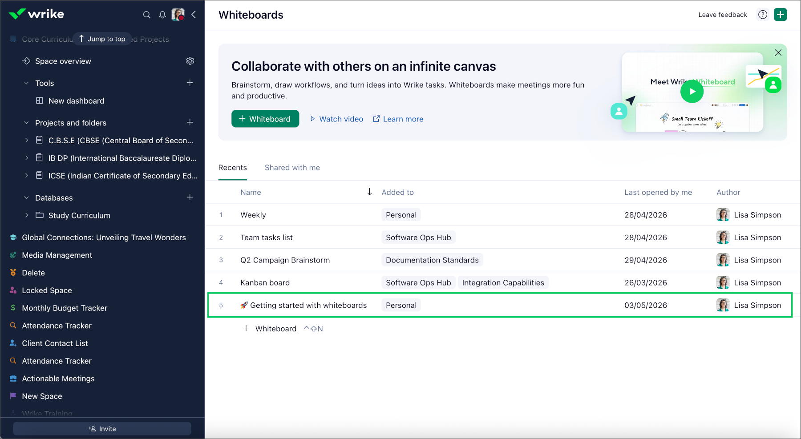
Task: Click the Added to column header
Action: click(x=397, y=192)
